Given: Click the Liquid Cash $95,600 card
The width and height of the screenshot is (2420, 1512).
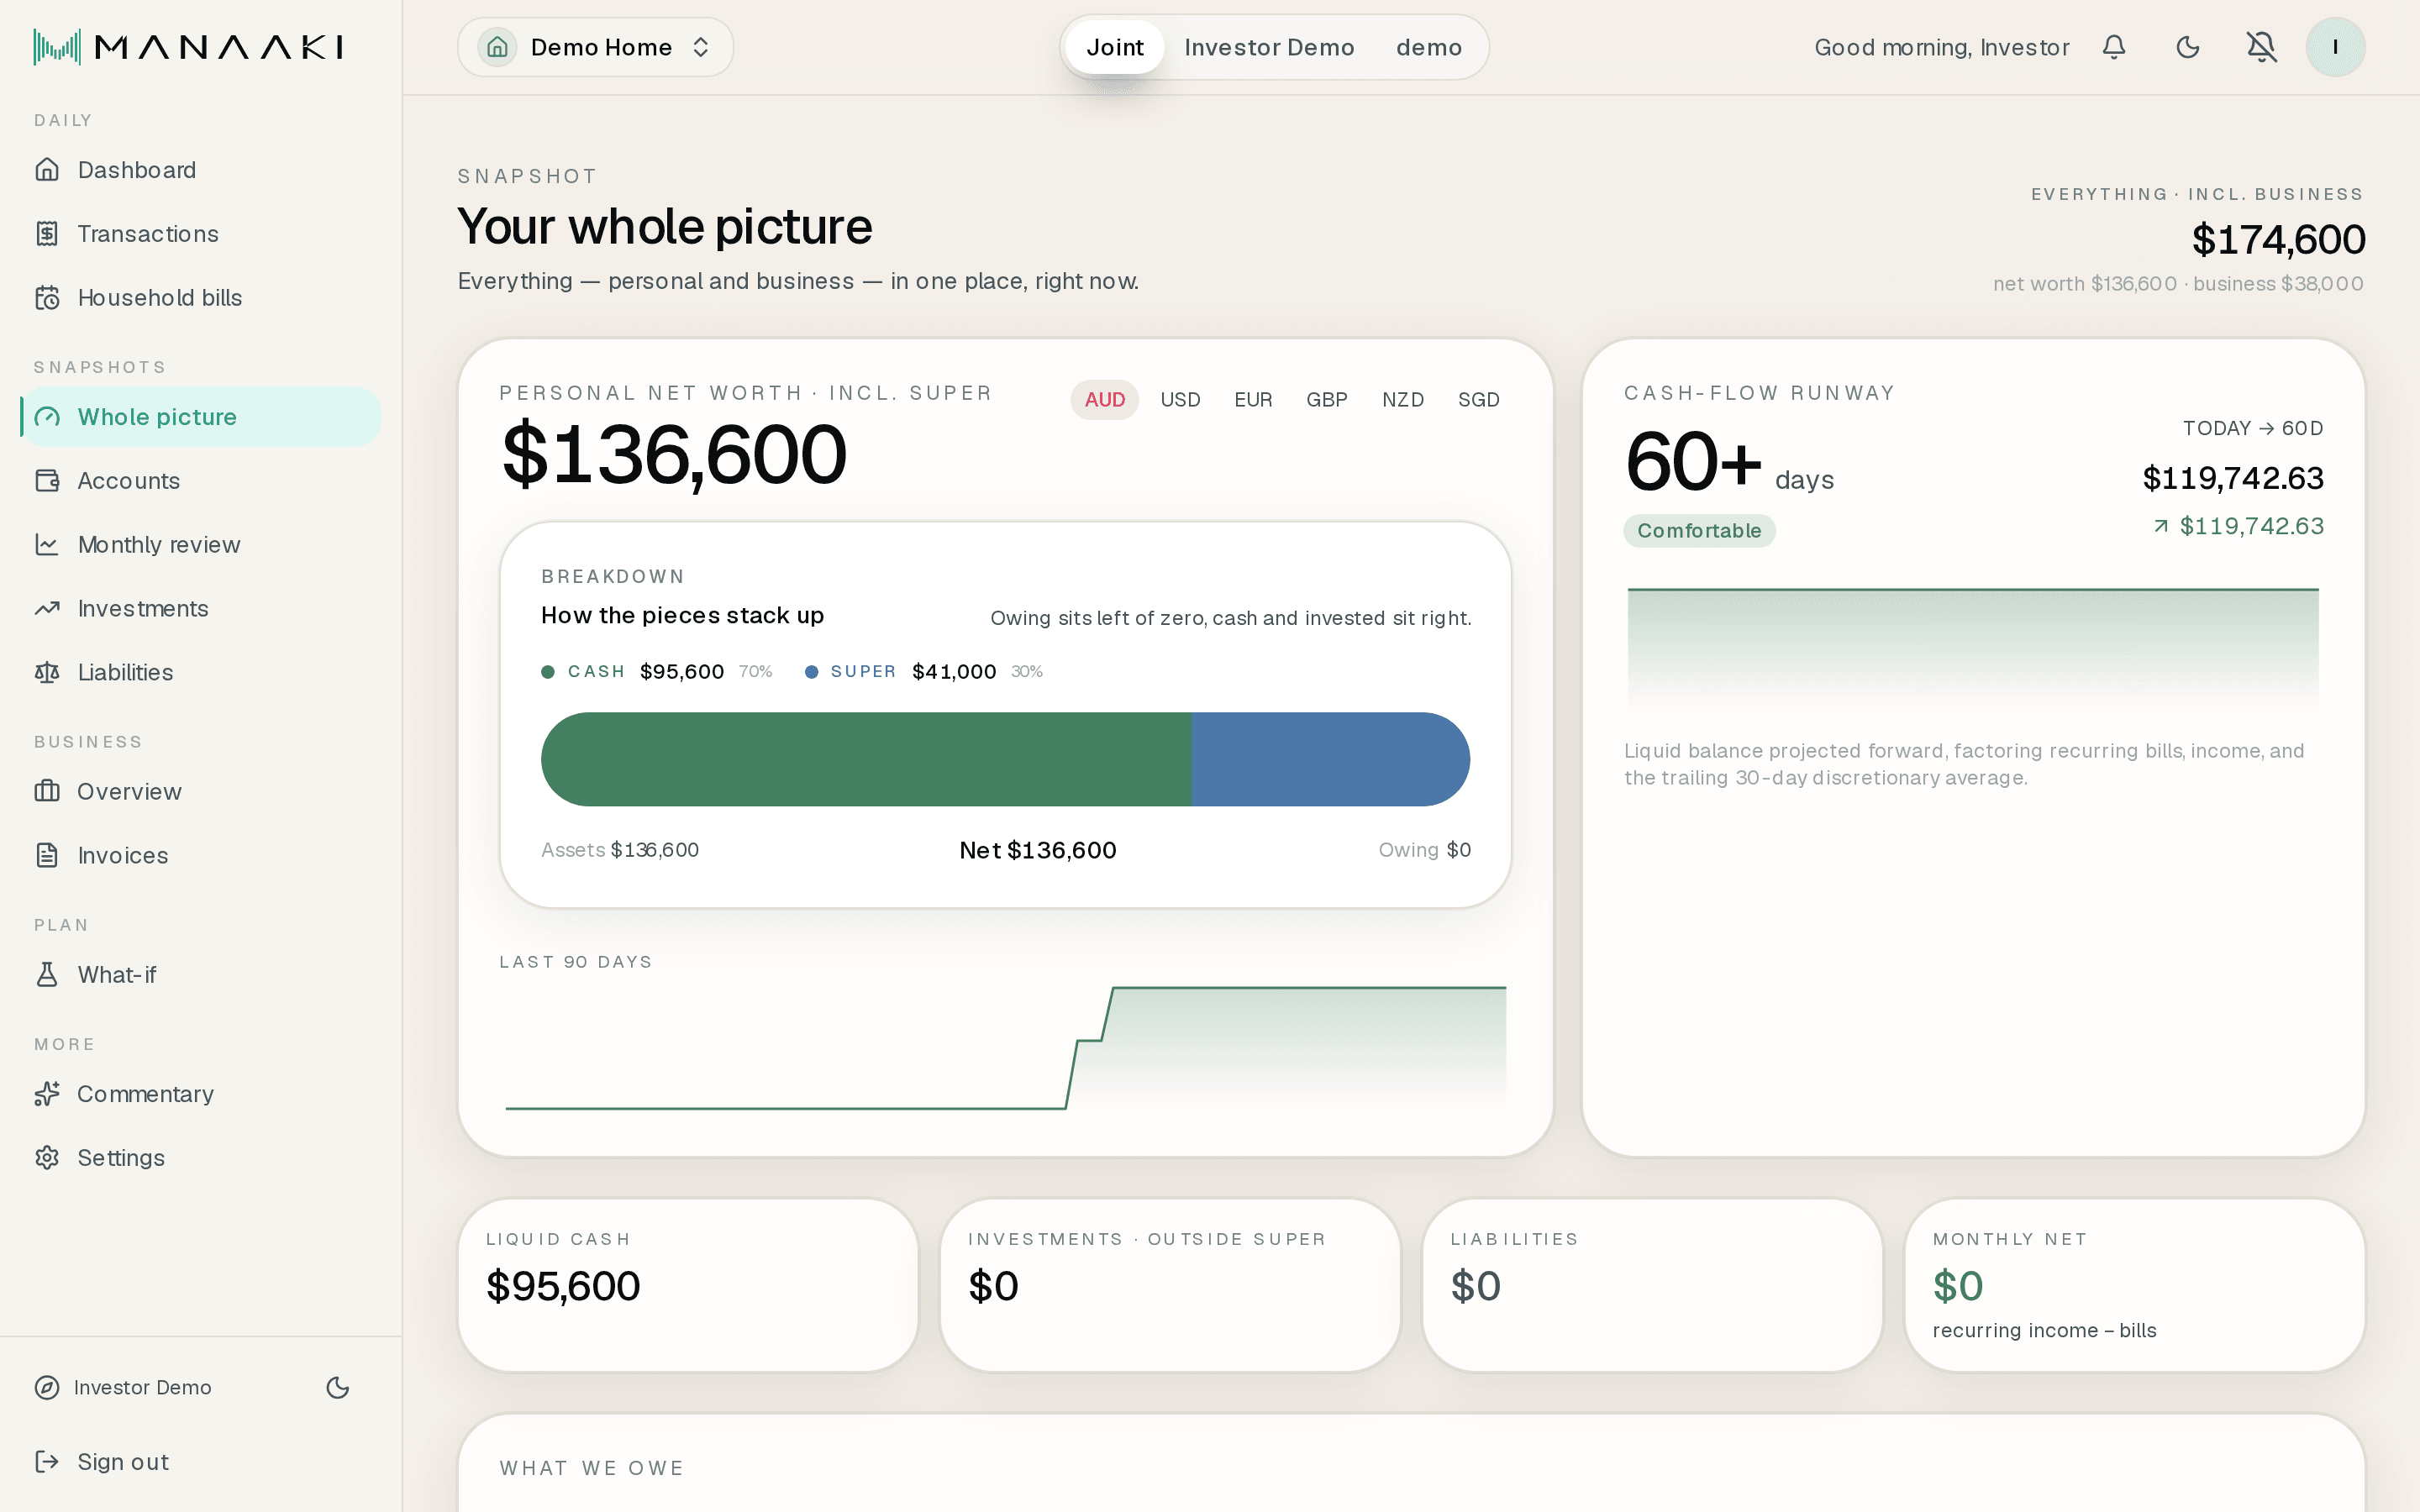Looking at the screenshot, I should 688,1285.
